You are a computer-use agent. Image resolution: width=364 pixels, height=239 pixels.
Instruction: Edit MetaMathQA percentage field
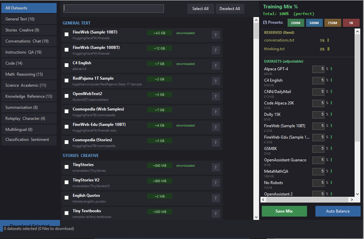318,171
